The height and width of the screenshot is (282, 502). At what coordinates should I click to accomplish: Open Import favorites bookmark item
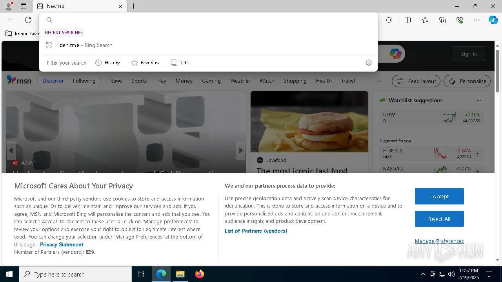(x=22, y=33)
